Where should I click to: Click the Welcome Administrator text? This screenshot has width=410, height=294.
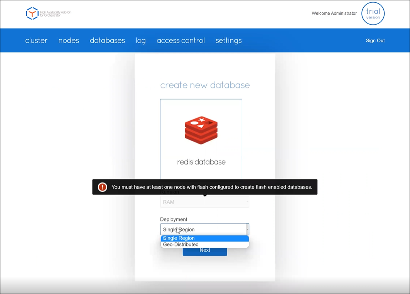pyautogui.click(x=334, y=14)
